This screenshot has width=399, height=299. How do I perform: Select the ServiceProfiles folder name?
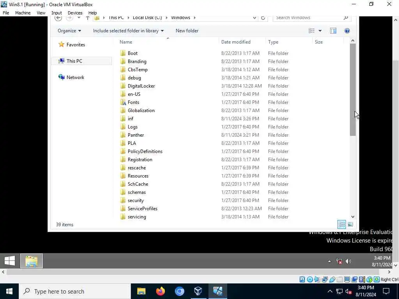(143, 209)
